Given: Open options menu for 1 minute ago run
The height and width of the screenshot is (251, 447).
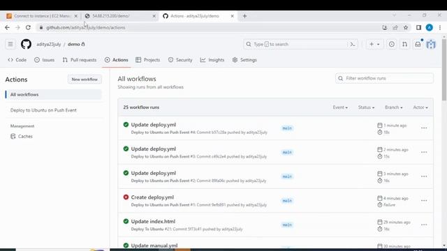Looking at the screenshot, I should pos(424,128).
